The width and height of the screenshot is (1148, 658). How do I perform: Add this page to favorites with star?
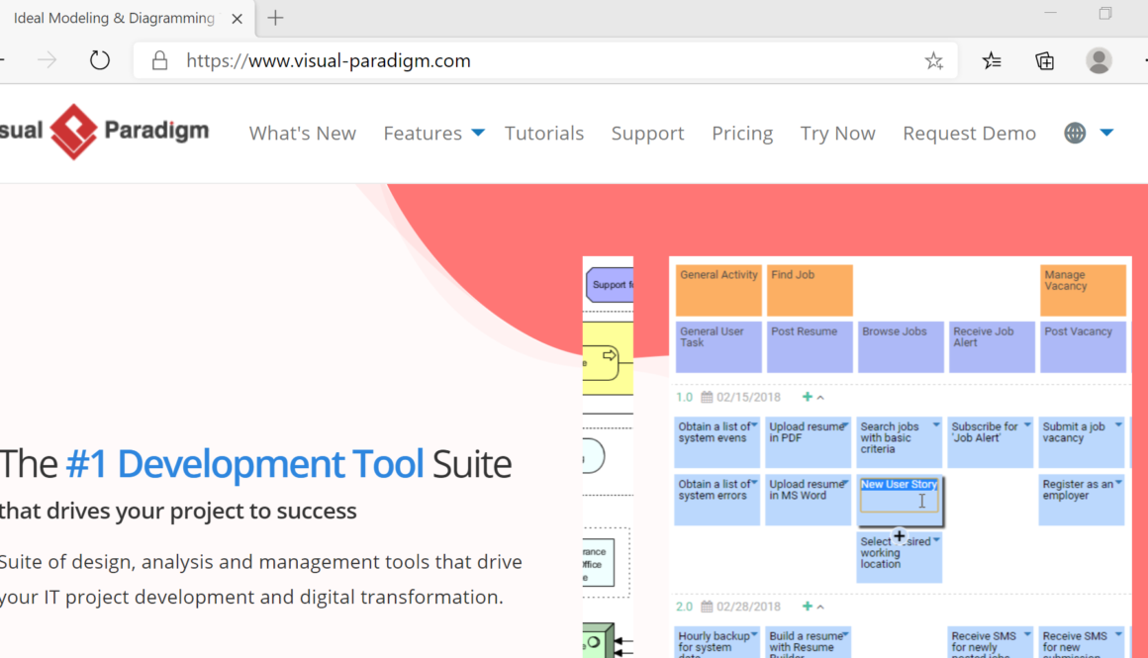pyautogui.click(x=933, y=61)
